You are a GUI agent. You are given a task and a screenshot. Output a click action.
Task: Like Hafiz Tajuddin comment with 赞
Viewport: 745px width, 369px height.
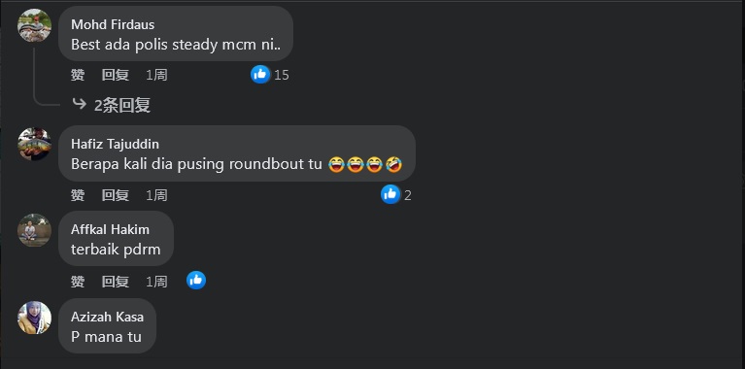pyautogui.click(x=78, y=195)
